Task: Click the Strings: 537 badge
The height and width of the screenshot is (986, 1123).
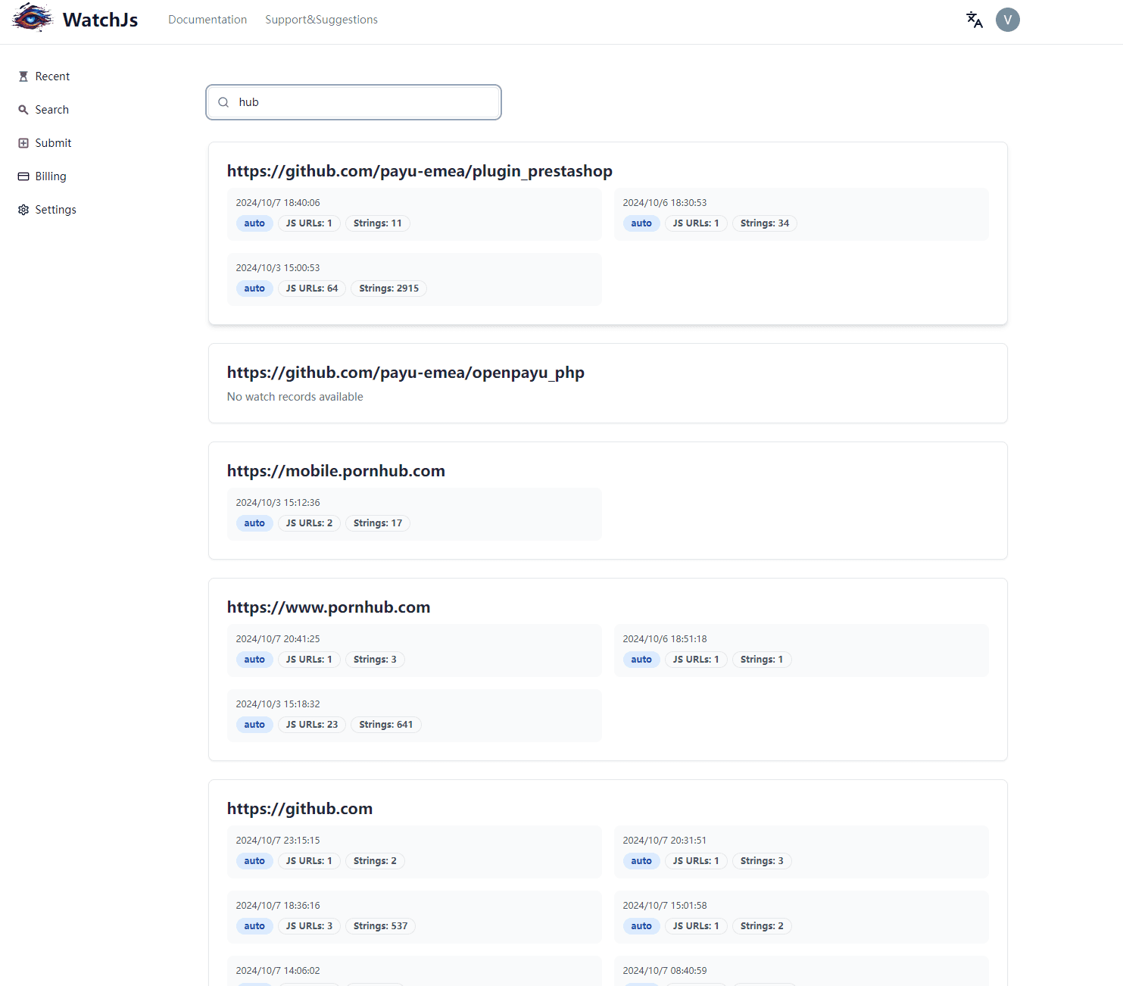Action: (x=380, y=926)
